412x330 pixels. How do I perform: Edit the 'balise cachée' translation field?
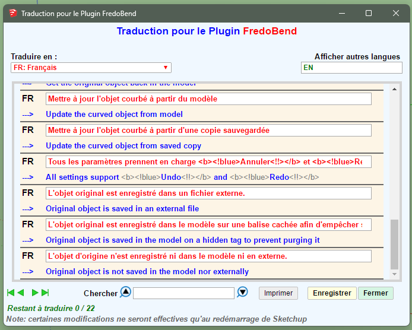[208, 224]
